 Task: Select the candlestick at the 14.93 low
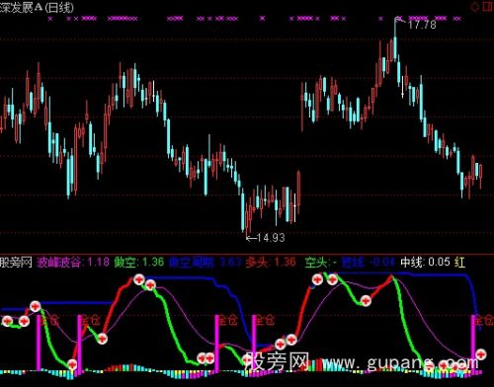coord(247,219)
